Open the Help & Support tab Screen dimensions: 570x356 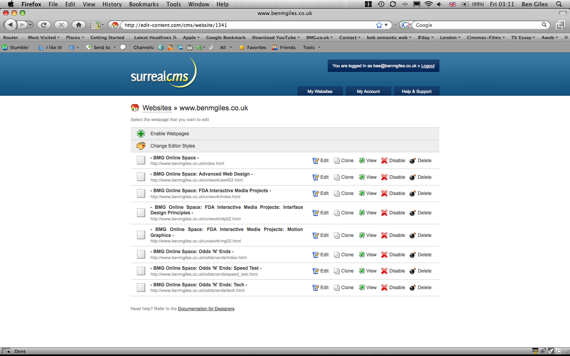pos(416,91)
